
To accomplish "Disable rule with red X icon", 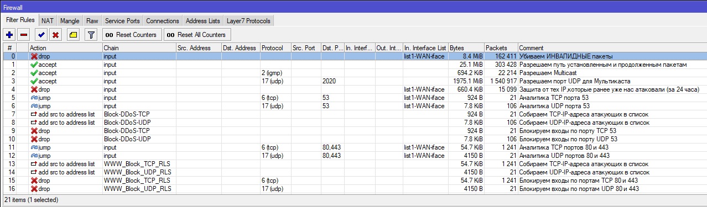I will pos(55,35).
